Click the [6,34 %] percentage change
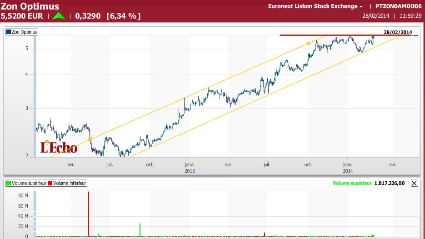 coord(124,16)
